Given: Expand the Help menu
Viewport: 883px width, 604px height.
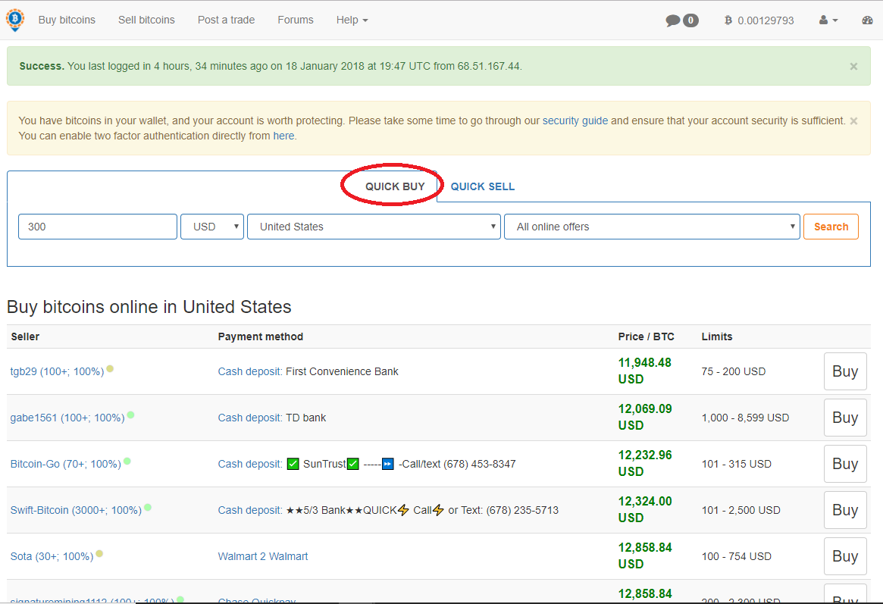Looking at the screenshot, I should click(352, 20).
